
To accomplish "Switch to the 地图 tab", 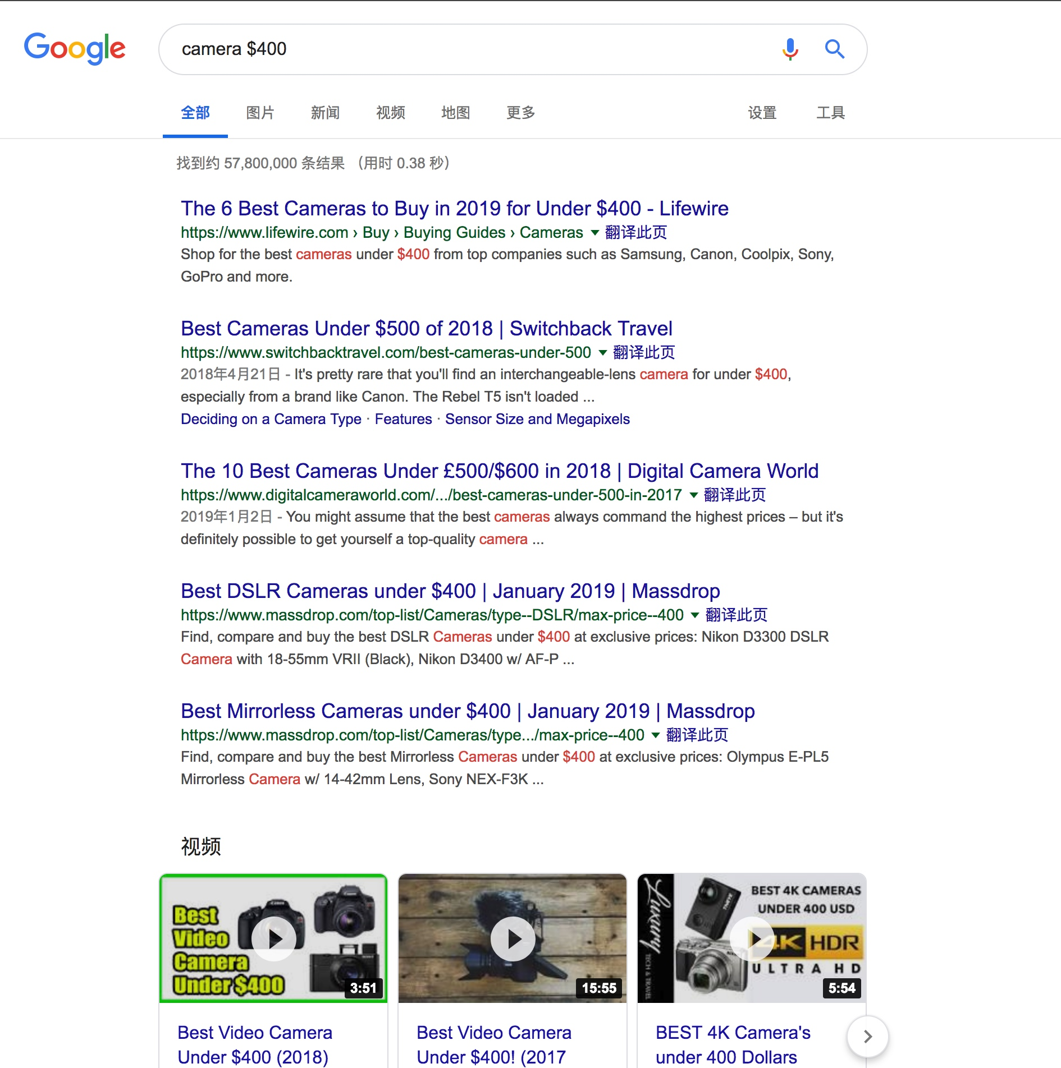I will (456, 113).
